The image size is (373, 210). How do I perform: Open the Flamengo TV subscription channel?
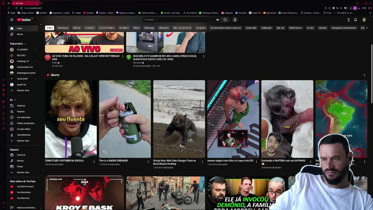pos(23,61)
